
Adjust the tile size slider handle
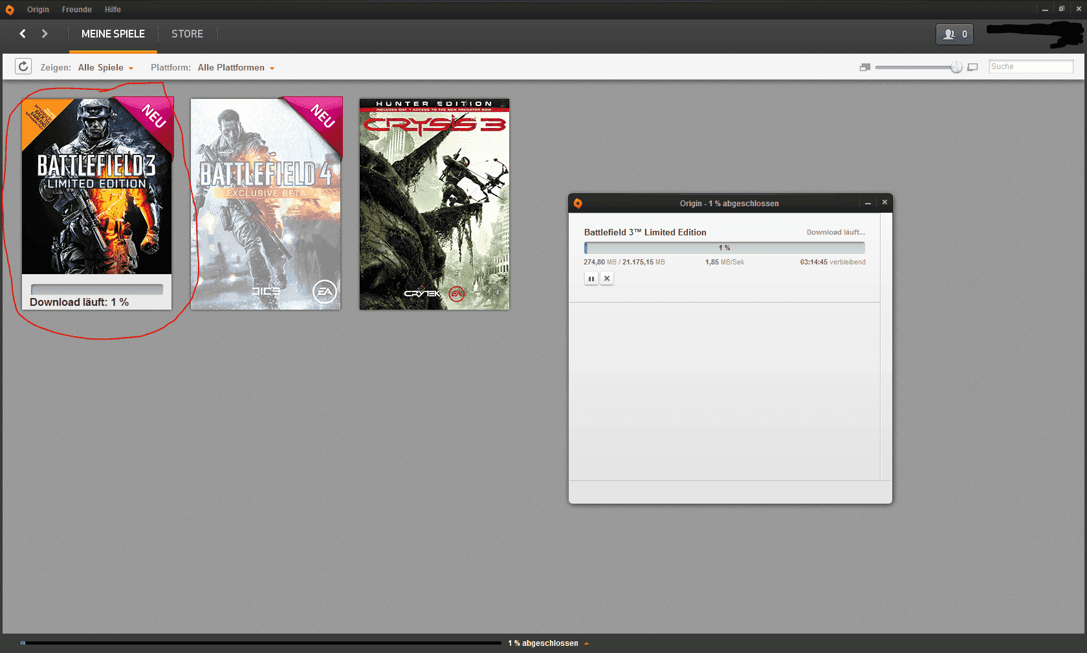point(956,67)
